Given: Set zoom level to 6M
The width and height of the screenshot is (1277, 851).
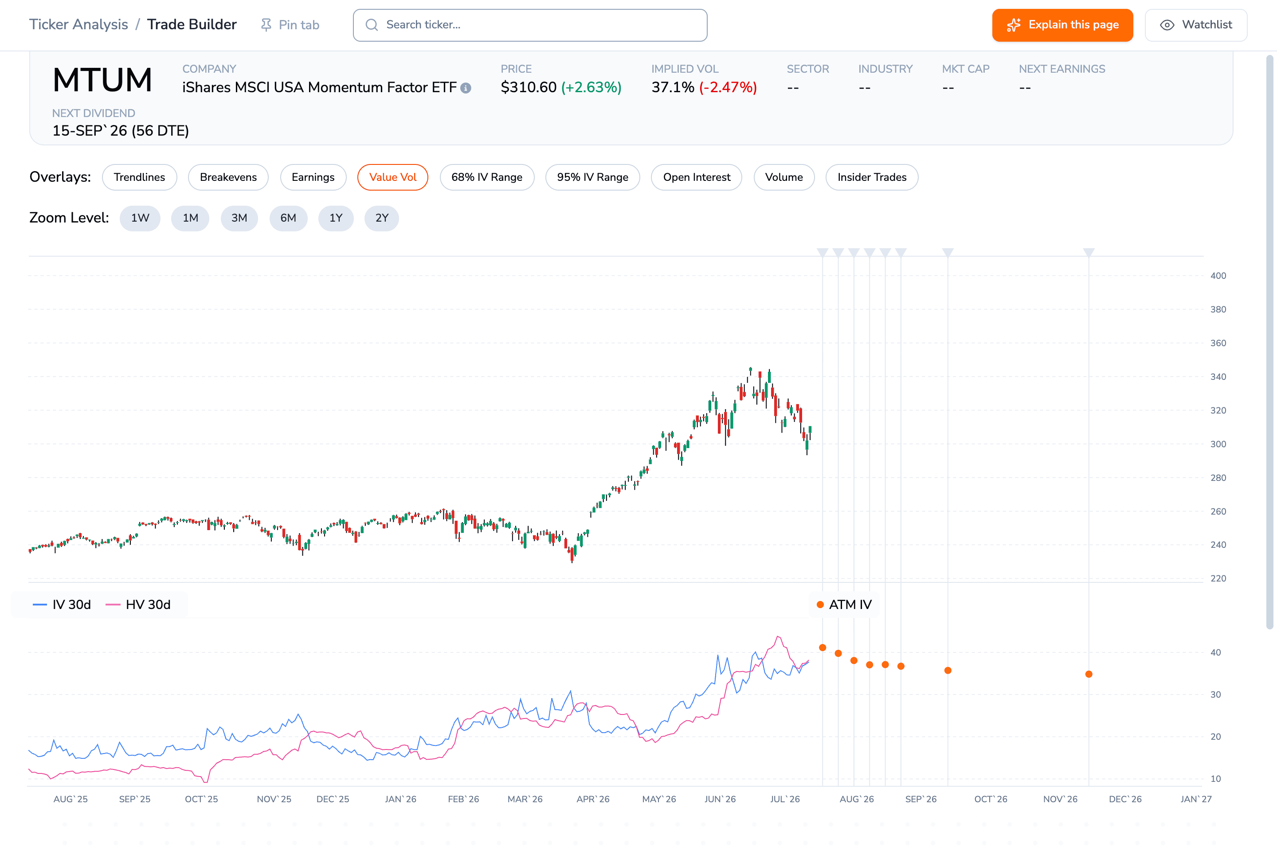Looking at the screenshot, I should click(x=288, y=218).
